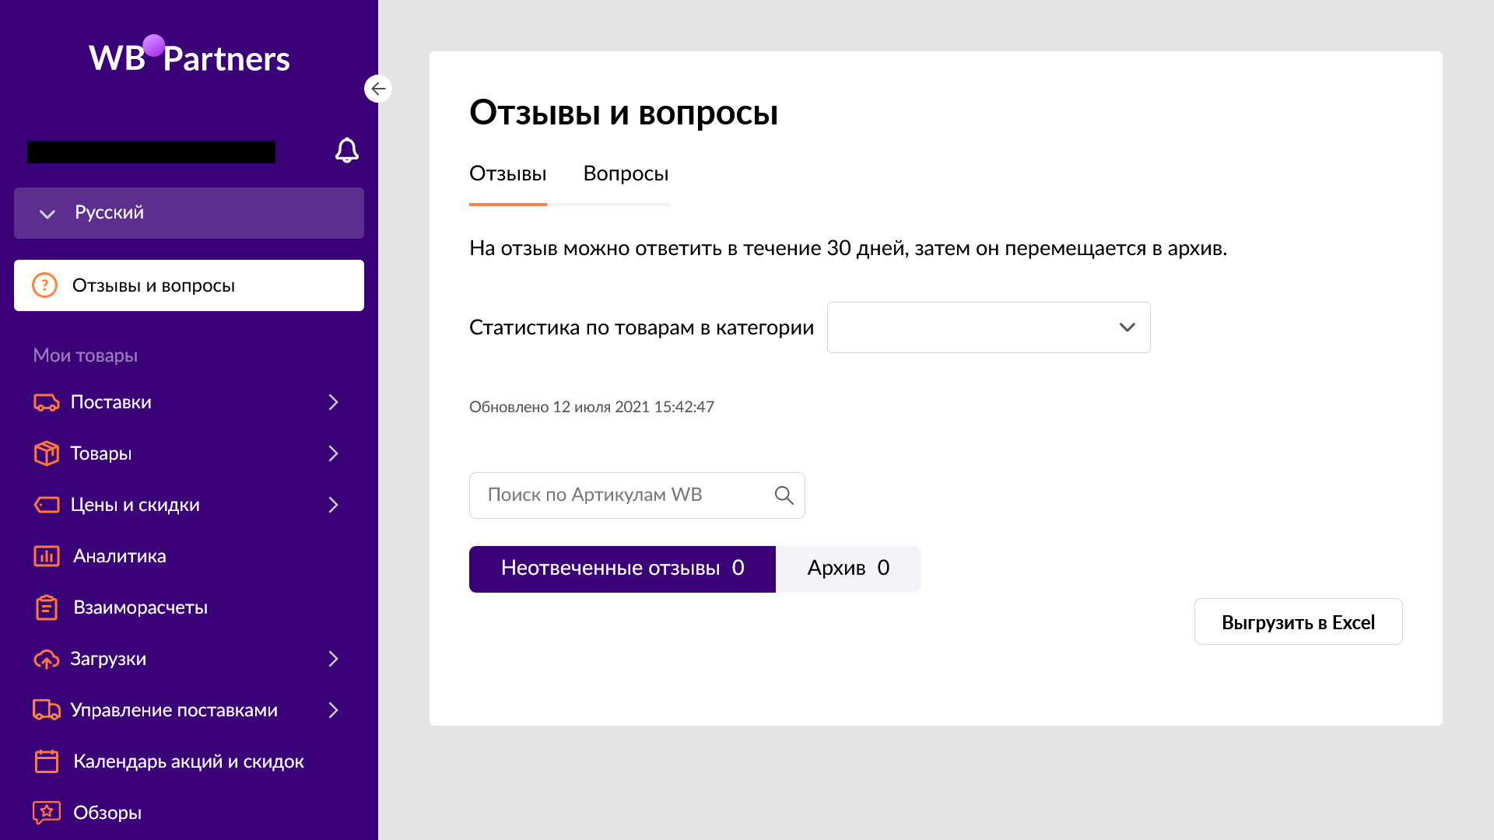This screenshot has height=840, width=1494.
Task: Switch to the Отзывы tab
Action: (x=508, y=174)
